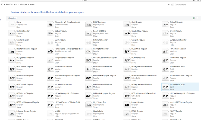This screenshot has width=201, height=120.
Task: Go to Windows folder in address bar
Action: [23, 5]
